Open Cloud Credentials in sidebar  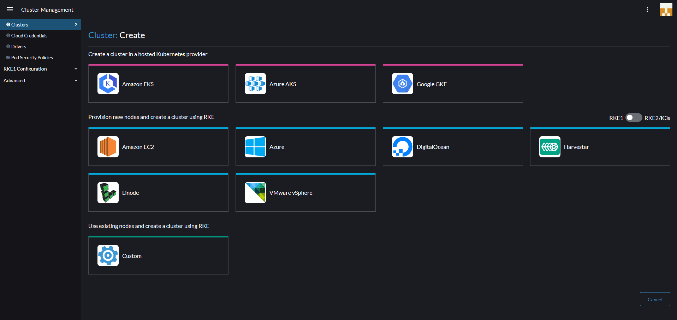click(29, 36)
